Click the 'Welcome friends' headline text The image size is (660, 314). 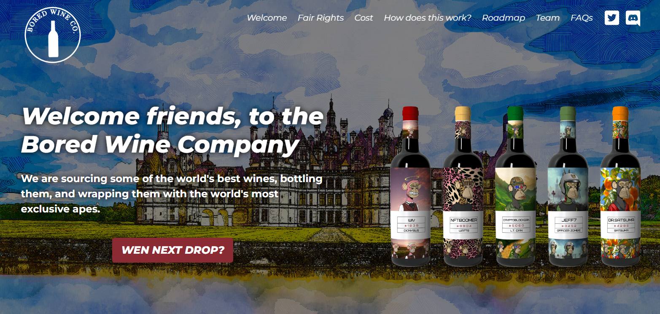pos(173,130)
